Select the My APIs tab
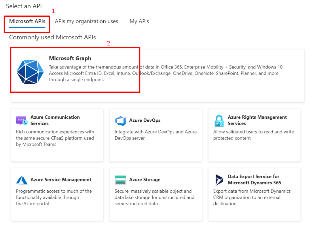The height and width of the screenshot is (230, 315). click(x=139, y=21)
